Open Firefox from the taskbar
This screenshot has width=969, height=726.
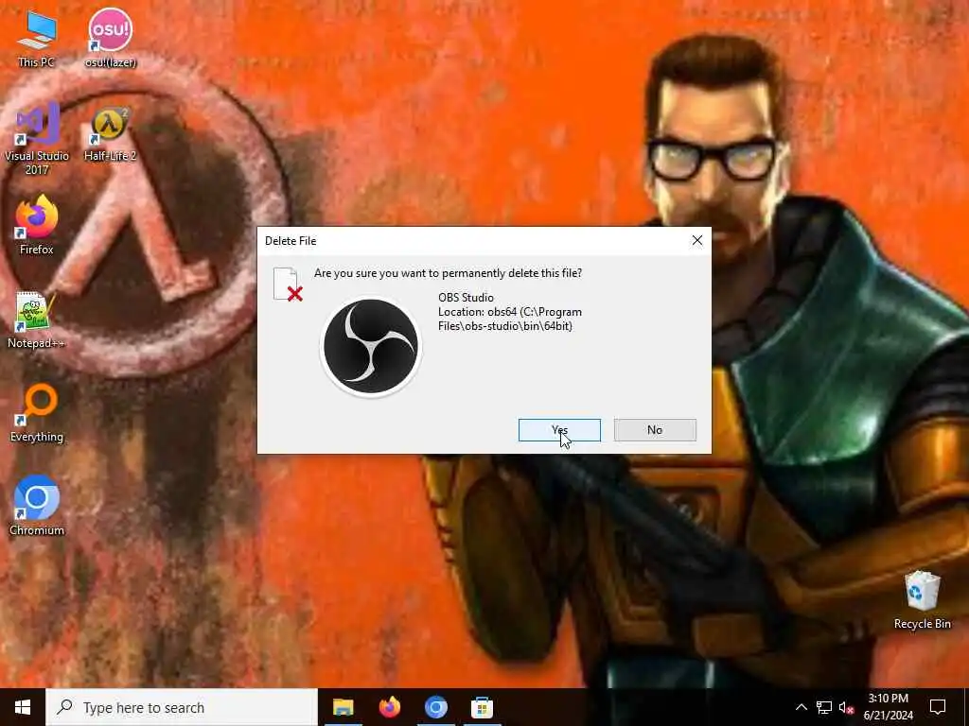tap(389, 707)
